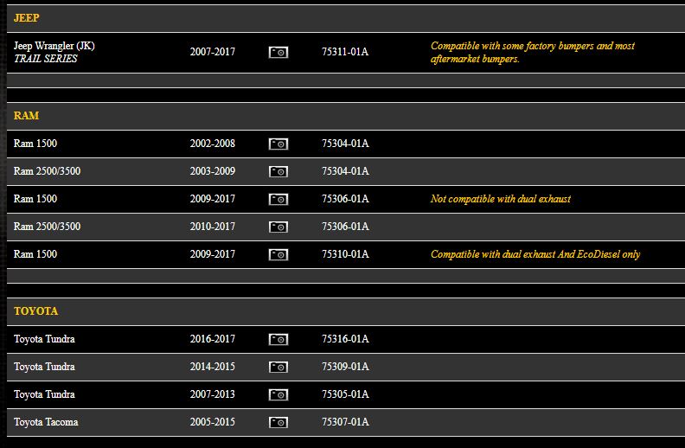Select part number 75311-01A

(x=345, y=52)
